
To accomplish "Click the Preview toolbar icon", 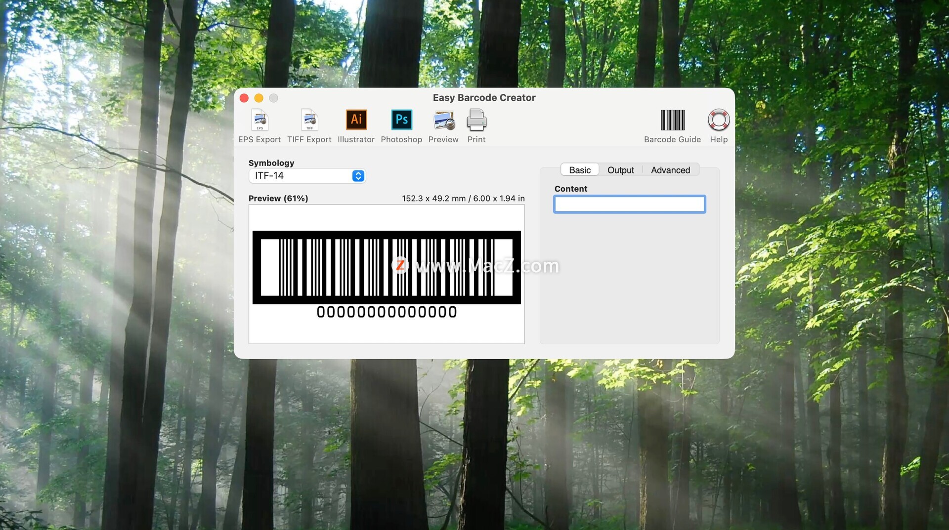I will point(443,121).
